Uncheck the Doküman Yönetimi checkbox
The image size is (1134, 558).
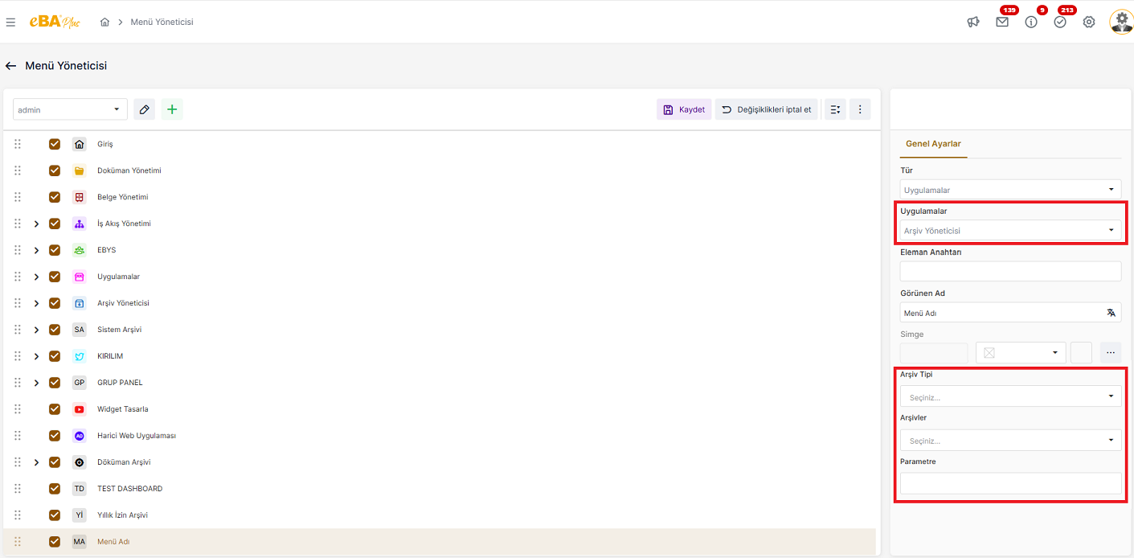[55, 170]
